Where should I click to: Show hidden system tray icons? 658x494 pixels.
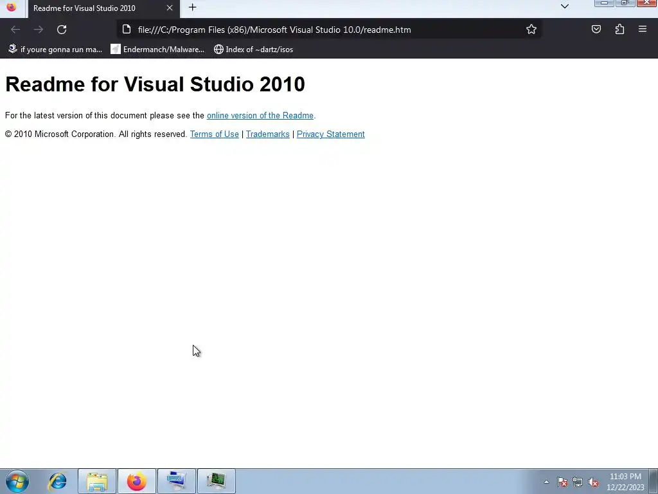point(546,482)
